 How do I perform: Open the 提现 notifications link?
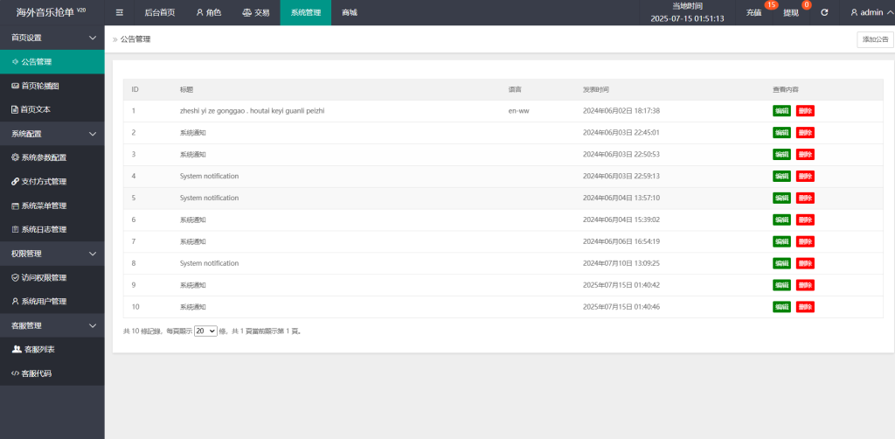pyautogui.click(x=791, y=12)
